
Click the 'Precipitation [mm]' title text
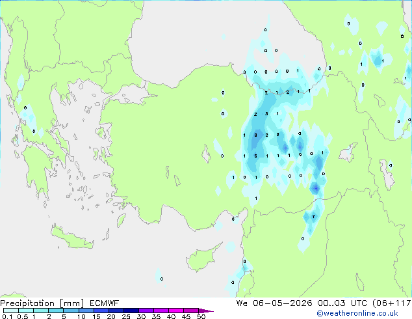pyautogui.click(x=42, y=303)
